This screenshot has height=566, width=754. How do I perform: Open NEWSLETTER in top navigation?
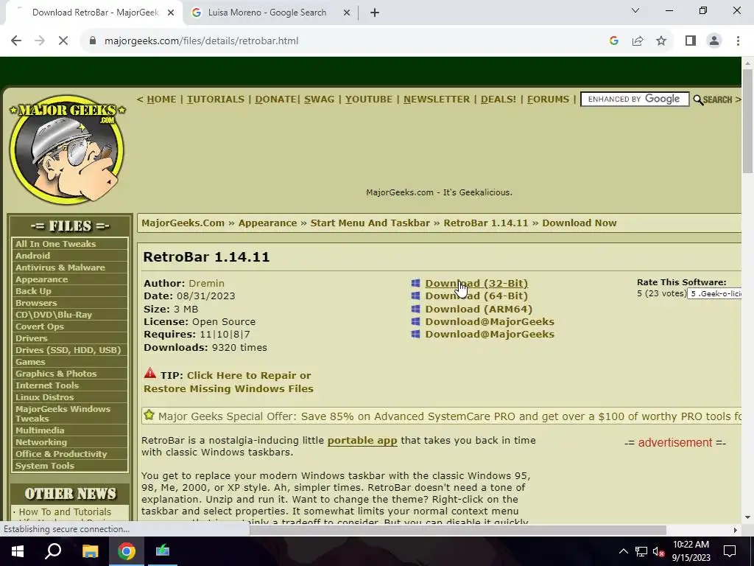click(437, 99)
